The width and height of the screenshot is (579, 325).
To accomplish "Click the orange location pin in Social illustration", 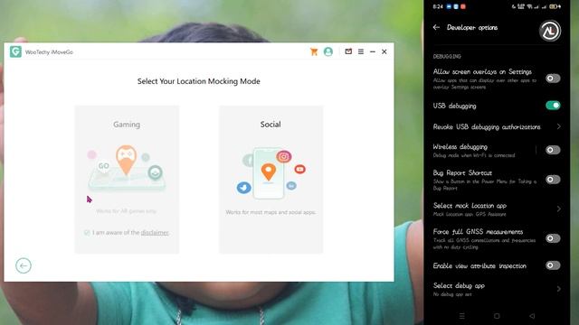I will point(269,172).
